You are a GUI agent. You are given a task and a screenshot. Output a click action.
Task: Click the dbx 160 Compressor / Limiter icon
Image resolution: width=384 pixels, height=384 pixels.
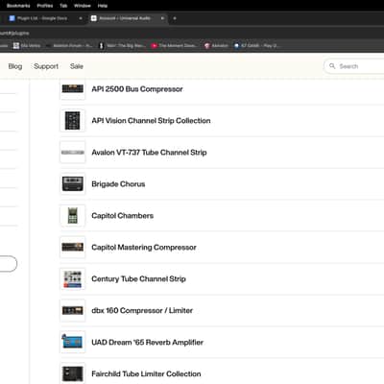coord(73,310)
